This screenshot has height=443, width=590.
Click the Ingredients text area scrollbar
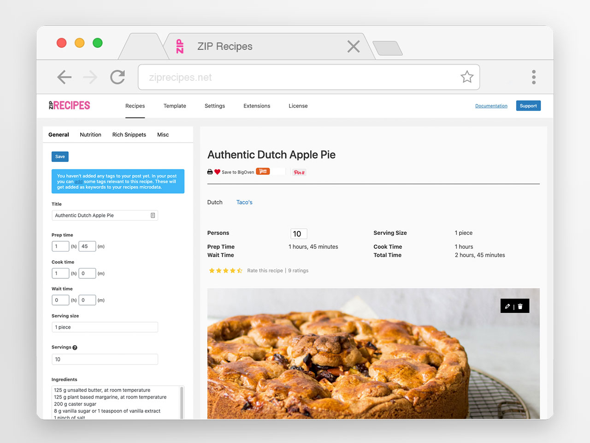tap(182, 402)
